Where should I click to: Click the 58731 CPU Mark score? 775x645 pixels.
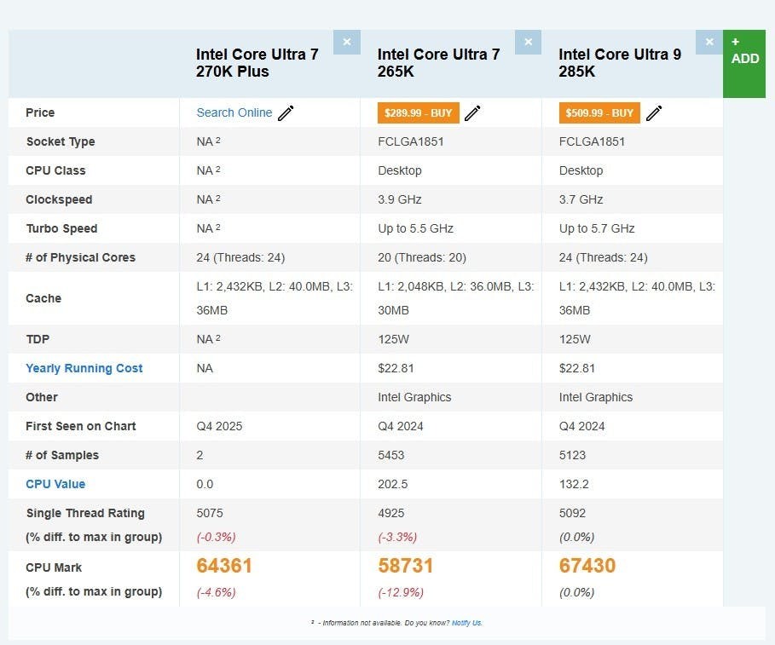point(406,567)
